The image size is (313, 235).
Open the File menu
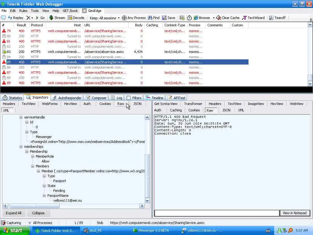click(x=4, y=11)
